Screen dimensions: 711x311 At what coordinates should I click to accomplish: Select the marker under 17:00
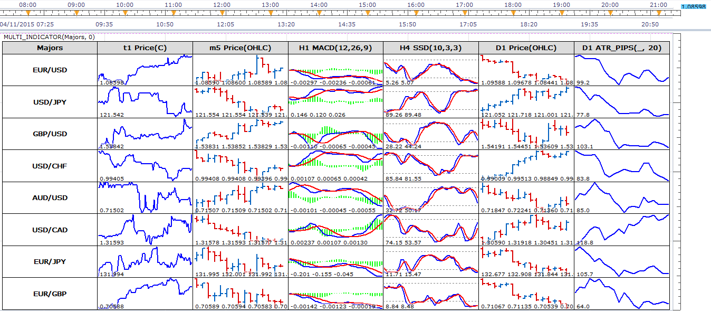465,12
